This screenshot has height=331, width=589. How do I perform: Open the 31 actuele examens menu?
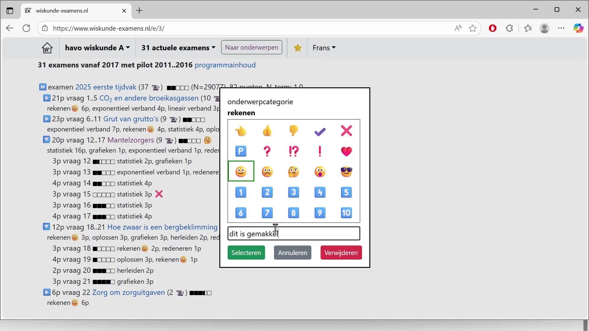178,48
